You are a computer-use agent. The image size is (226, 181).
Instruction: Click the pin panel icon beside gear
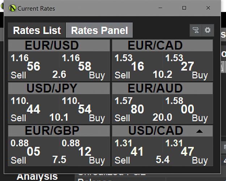click(196, 30)
